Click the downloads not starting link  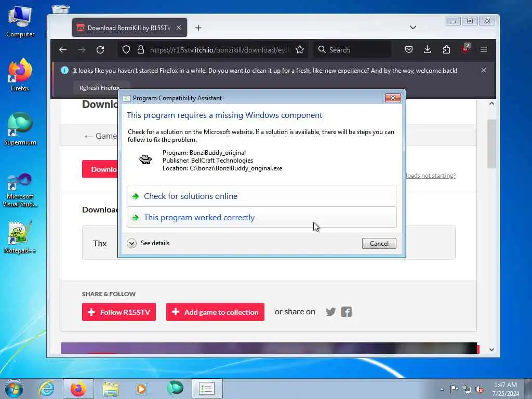(x=431, y=176)
